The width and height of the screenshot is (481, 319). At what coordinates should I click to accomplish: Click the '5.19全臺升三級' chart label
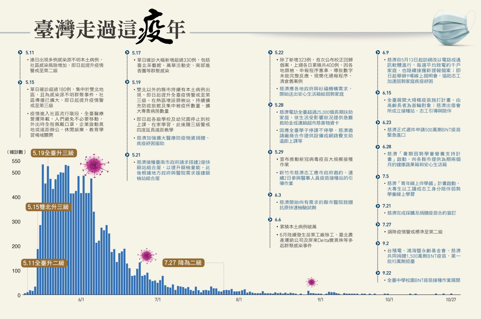(x=54, y=153)
